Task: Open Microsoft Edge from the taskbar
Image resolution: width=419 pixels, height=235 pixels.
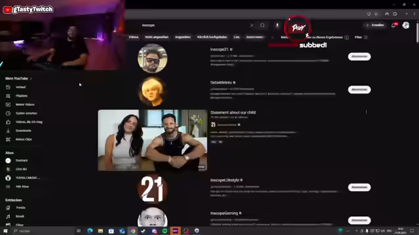Action: (x=90, y=230)
